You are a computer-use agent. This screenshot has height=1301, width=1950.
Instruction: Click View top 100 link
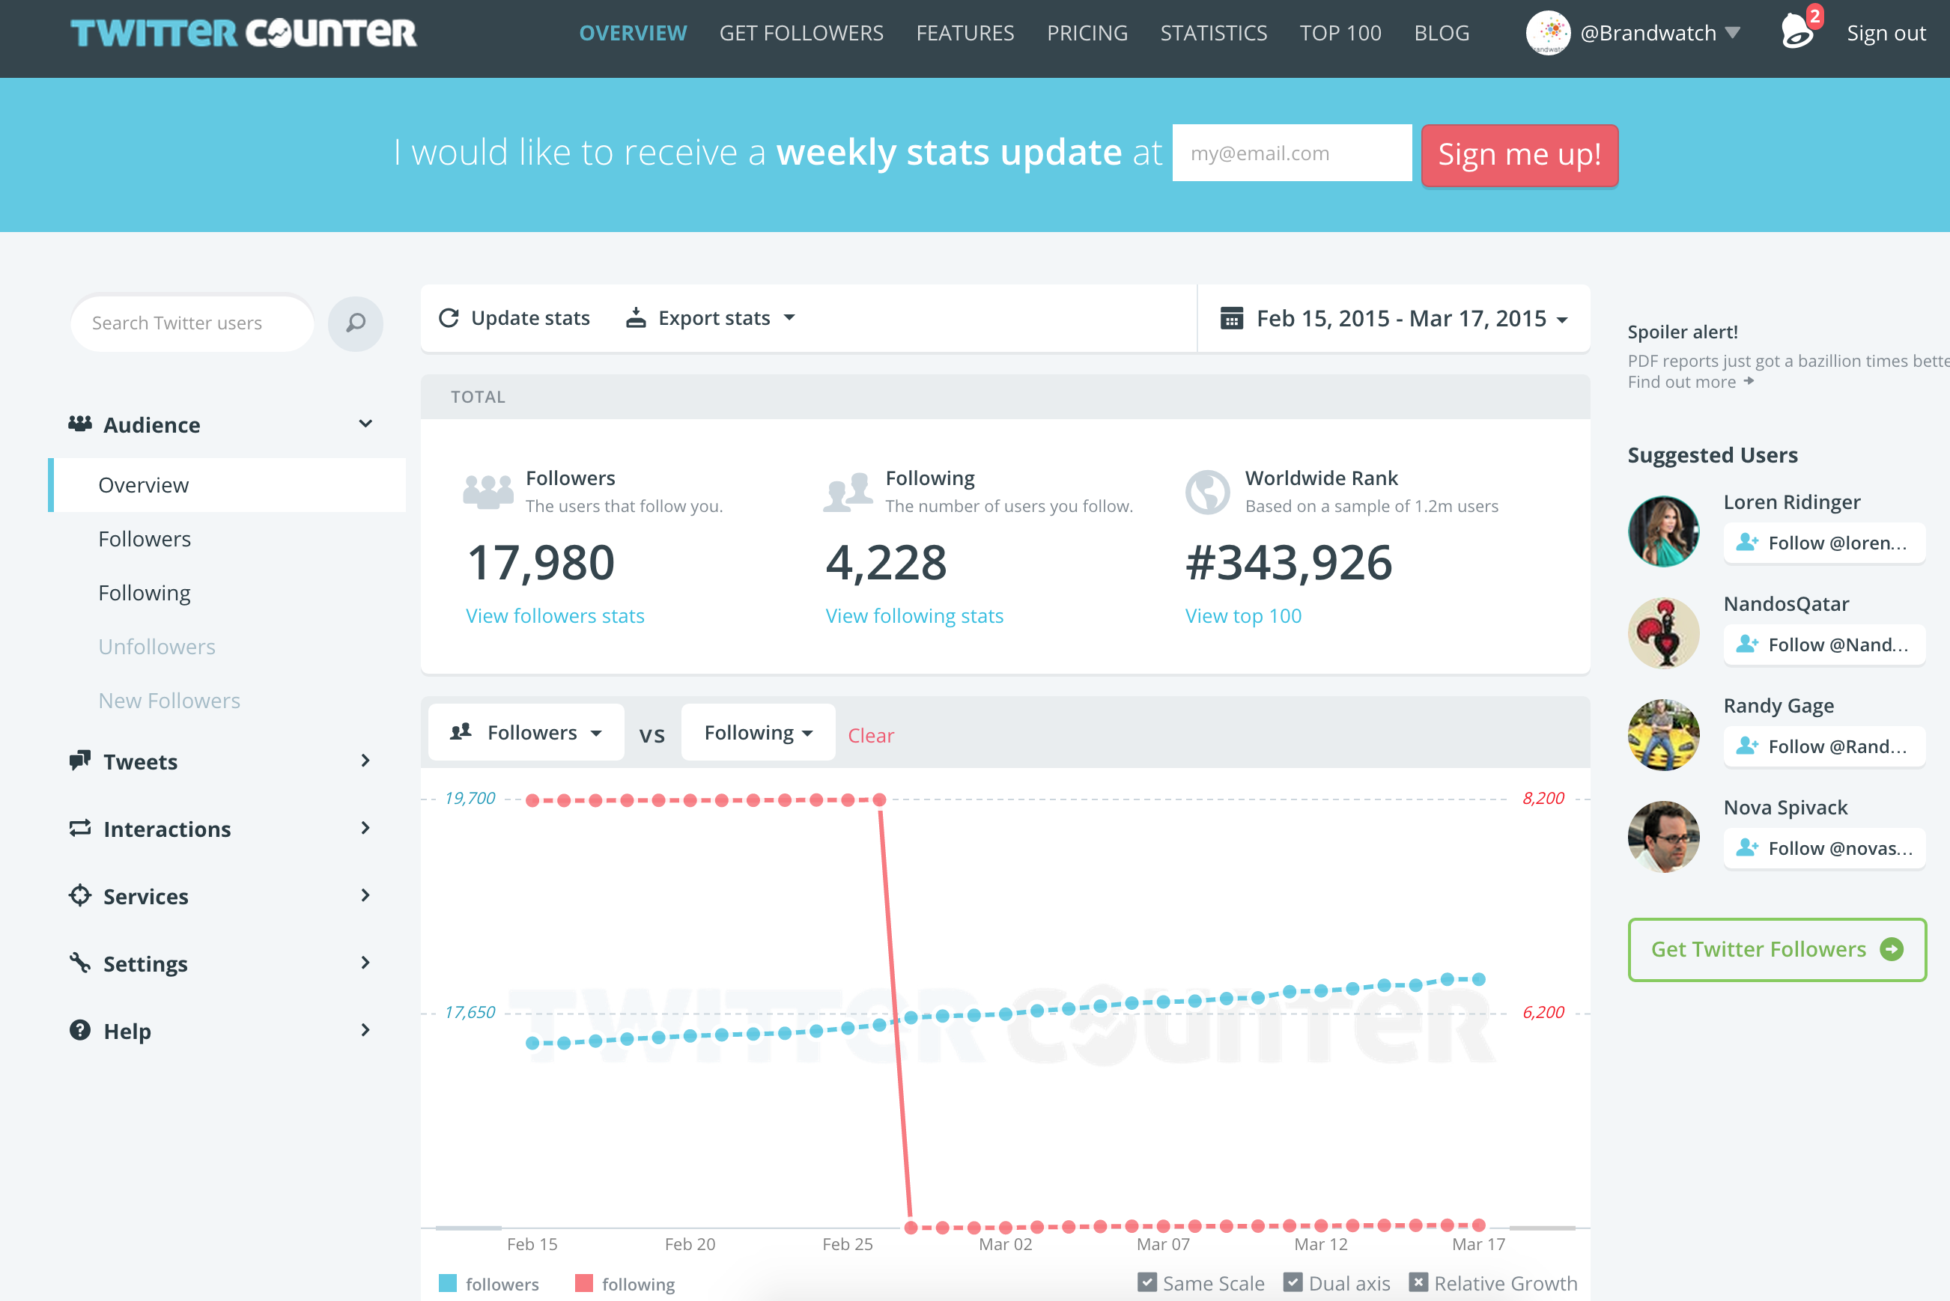(x=1243, y=615)
